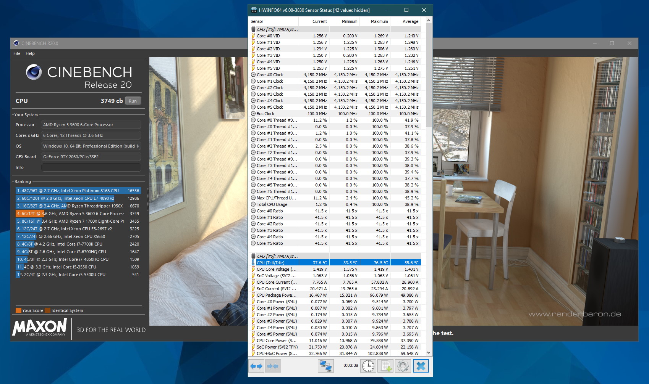The image size is (649, 384).
Task: Select the CPU Core Current row
Action: 335,282
